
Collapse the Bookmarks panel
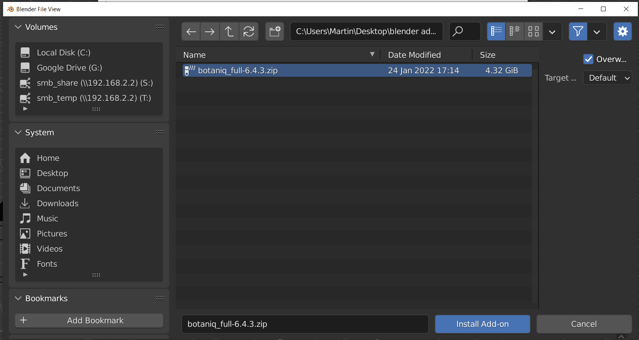coord(18,299)
